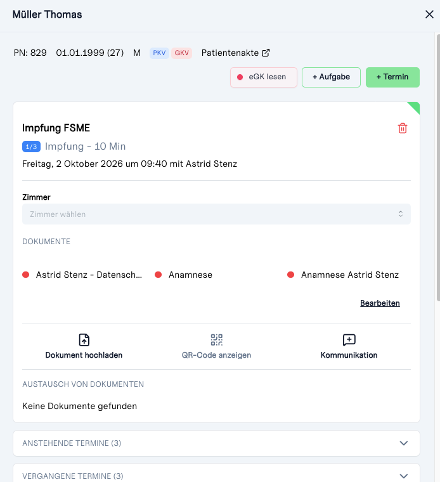Click patient number PN: 829

coord(30,53)
